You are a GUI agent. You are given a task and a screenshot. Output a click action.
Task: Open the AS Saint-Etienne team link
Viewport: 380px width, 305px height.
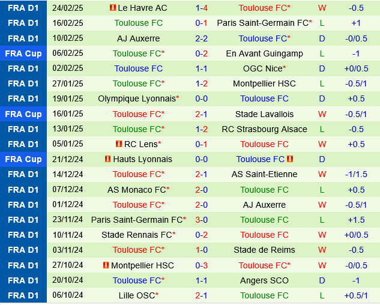[x=264, y=174]
